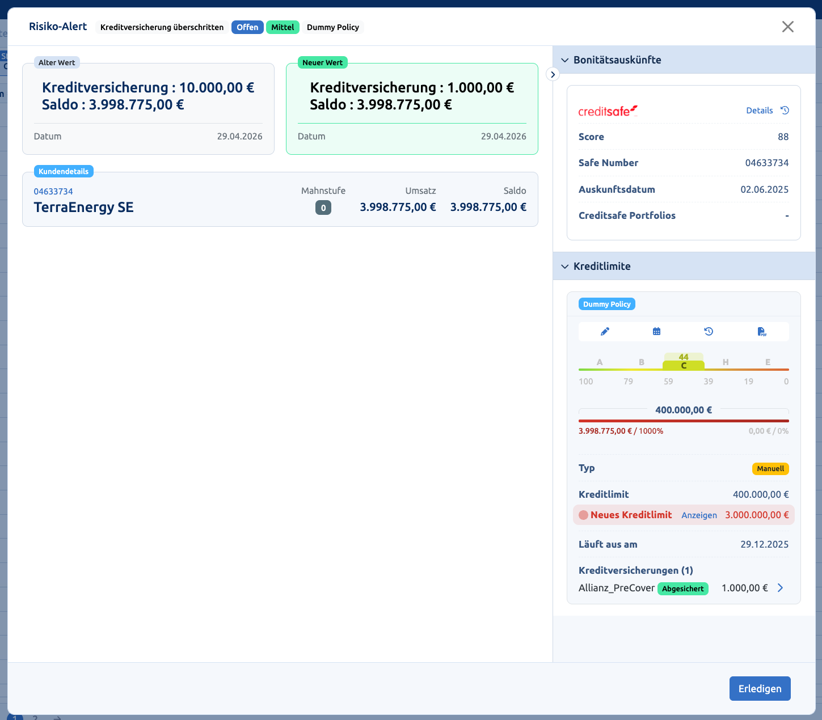Click the Dummy Policy tag in header
The image size is (822, 720).
333,27
